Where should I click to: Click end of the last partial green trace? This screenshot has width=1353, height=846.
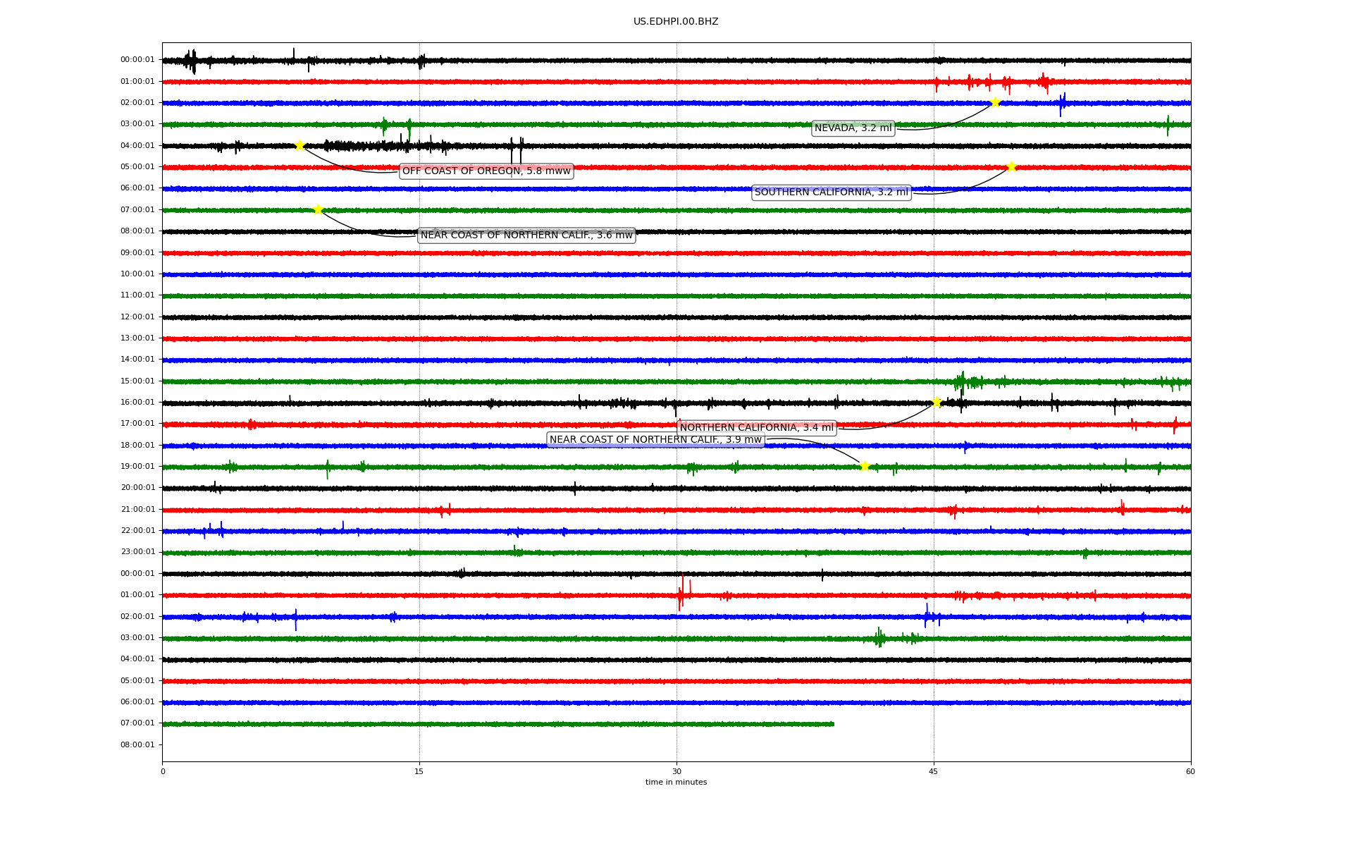coord(833,724)
